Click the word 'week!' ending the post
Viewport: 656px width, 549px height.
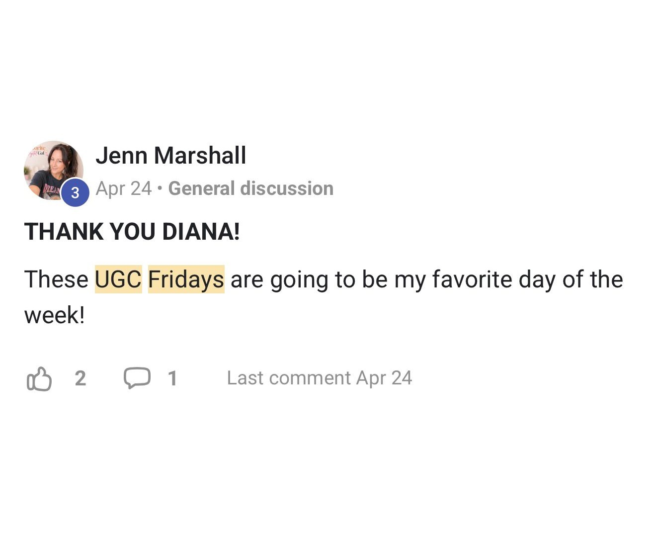click(x=55, y=315)
